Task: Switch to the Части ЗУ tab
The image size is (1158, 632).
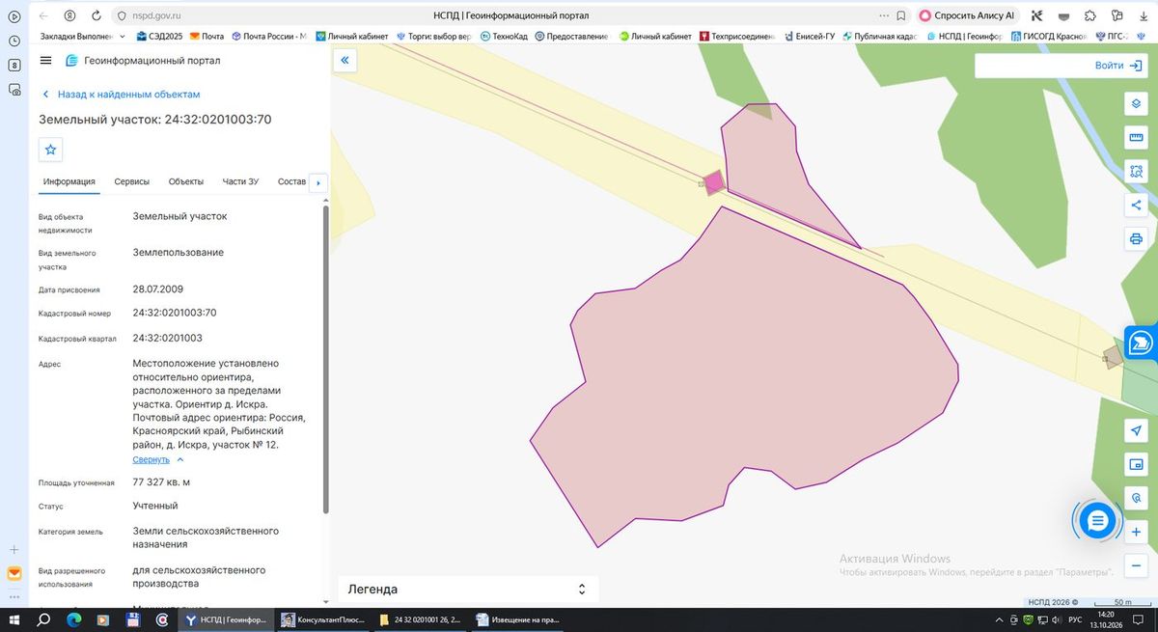Action: click(x=240, y=181)
